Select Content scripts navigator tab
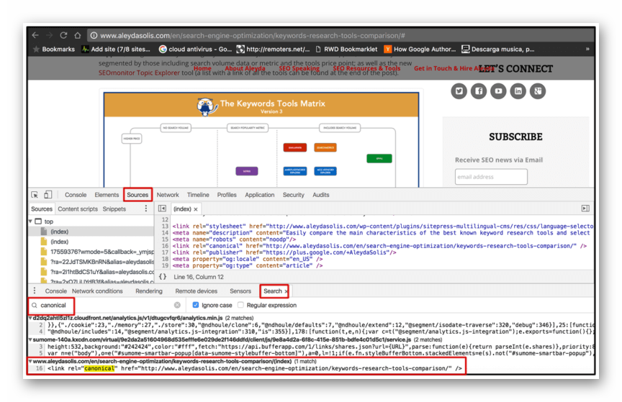The width and height of the screenshot is (622, 402). click(78, 209)
